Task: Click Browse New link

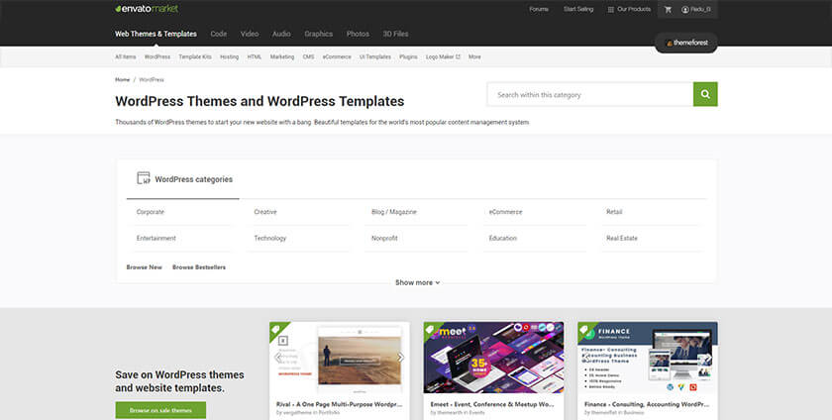Action: (x=145, y=267)
